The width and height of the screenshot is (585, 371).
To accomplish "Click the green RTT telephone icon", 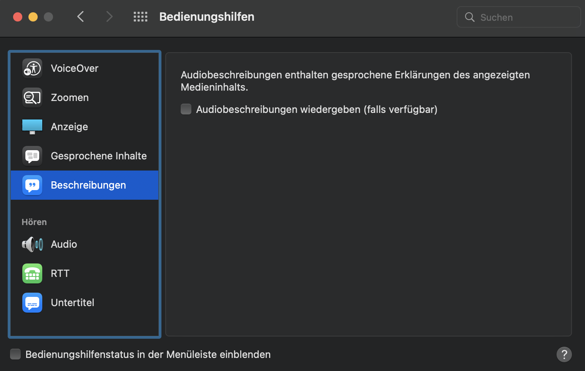I will (x=32, y=273).
